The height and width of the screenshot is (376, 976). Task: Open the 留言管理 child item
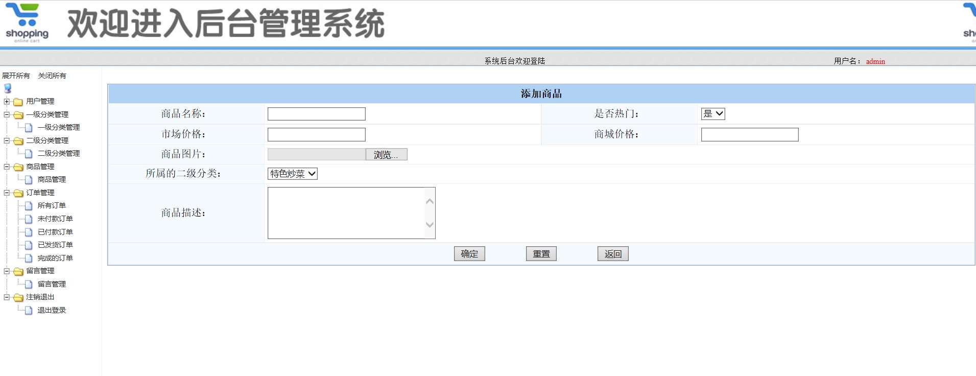pyautogui.click(x=52, y=284)
